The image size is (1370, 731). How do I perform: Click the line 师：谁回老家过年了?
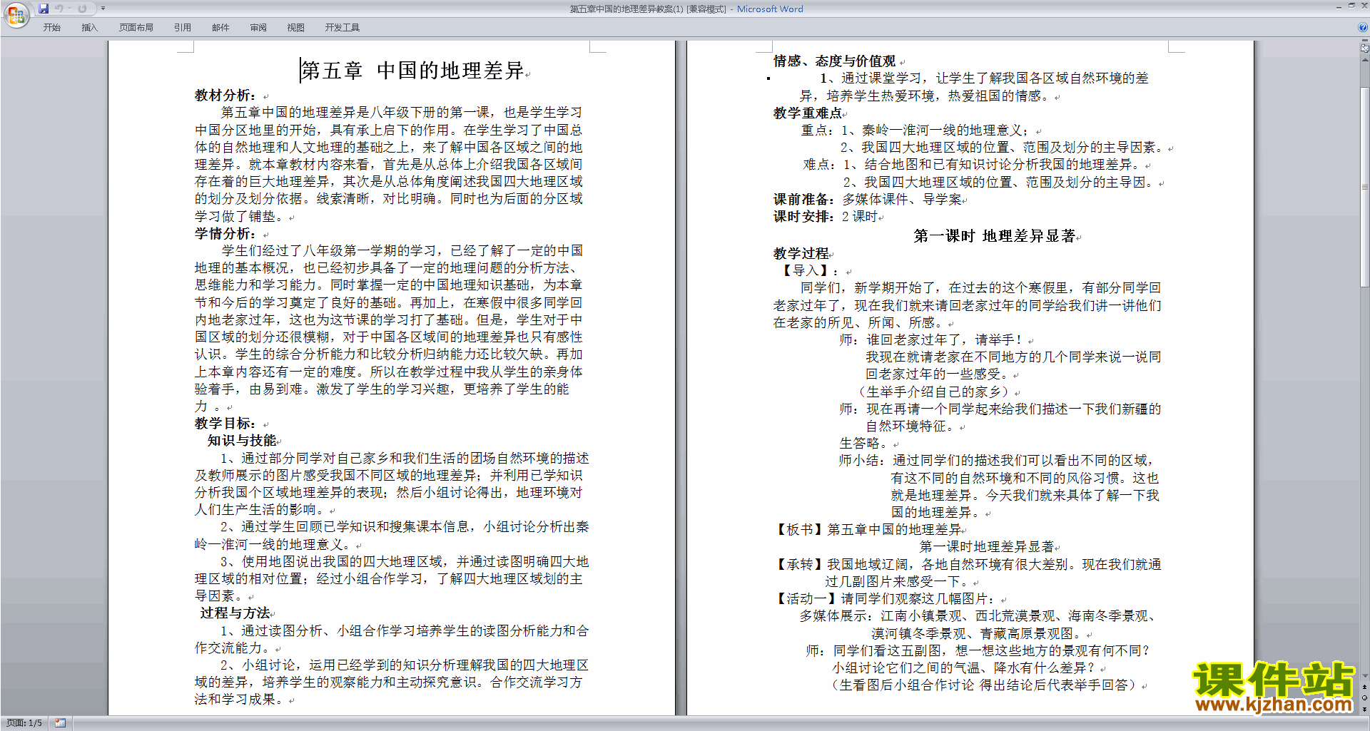tap(931, 340)
